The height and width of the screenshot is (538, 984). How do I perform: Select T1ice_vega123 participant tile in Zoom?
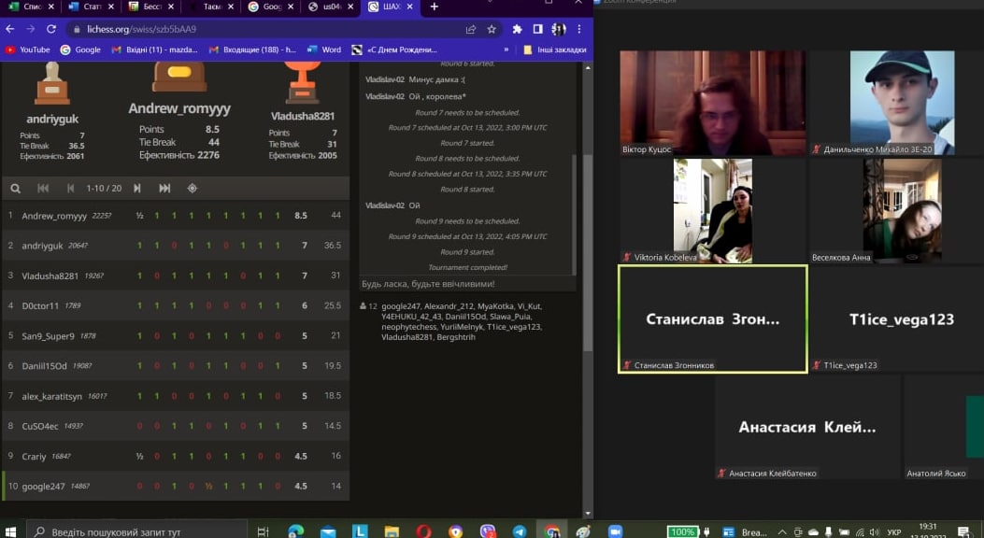[901, 319]
